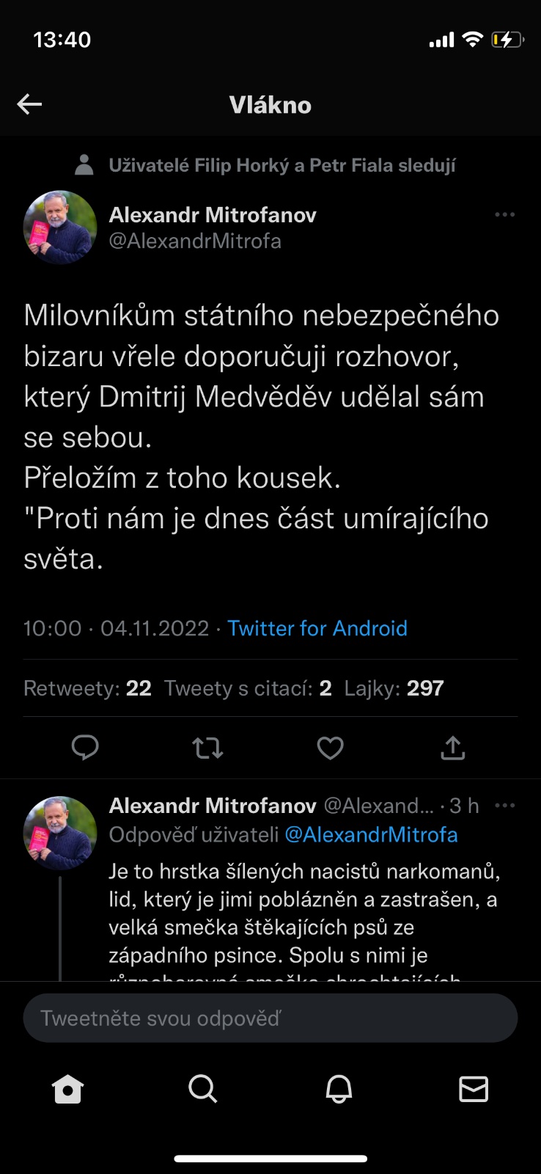541x1174 pixels.
Task: Open the three-dot menu on the reply tweet
Action: tap(504, 806)
